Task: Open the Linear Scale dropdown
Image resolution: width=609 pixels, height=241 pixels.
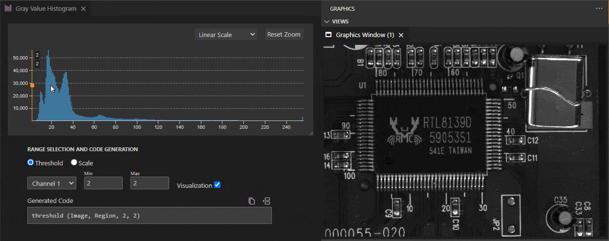Action: click(x=226, y=35)
